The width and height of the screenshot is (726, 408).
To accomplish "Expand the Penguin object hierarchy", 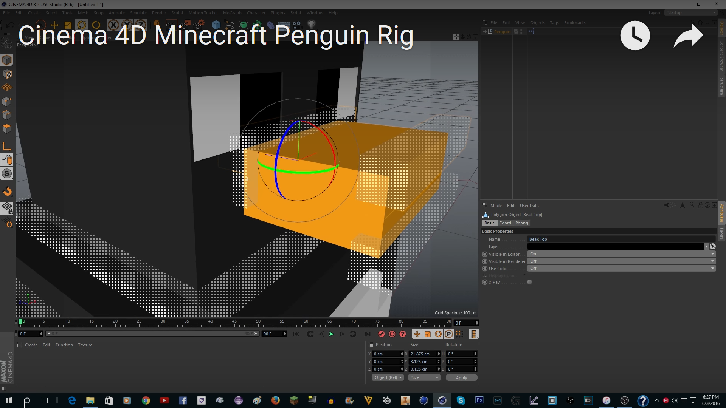I will click(x=484, y=32).
